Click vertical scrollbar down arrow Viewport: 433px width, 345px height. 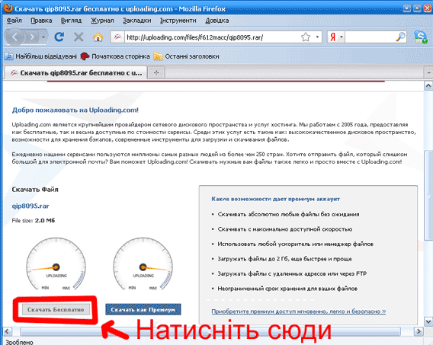[x=428, y=321]
